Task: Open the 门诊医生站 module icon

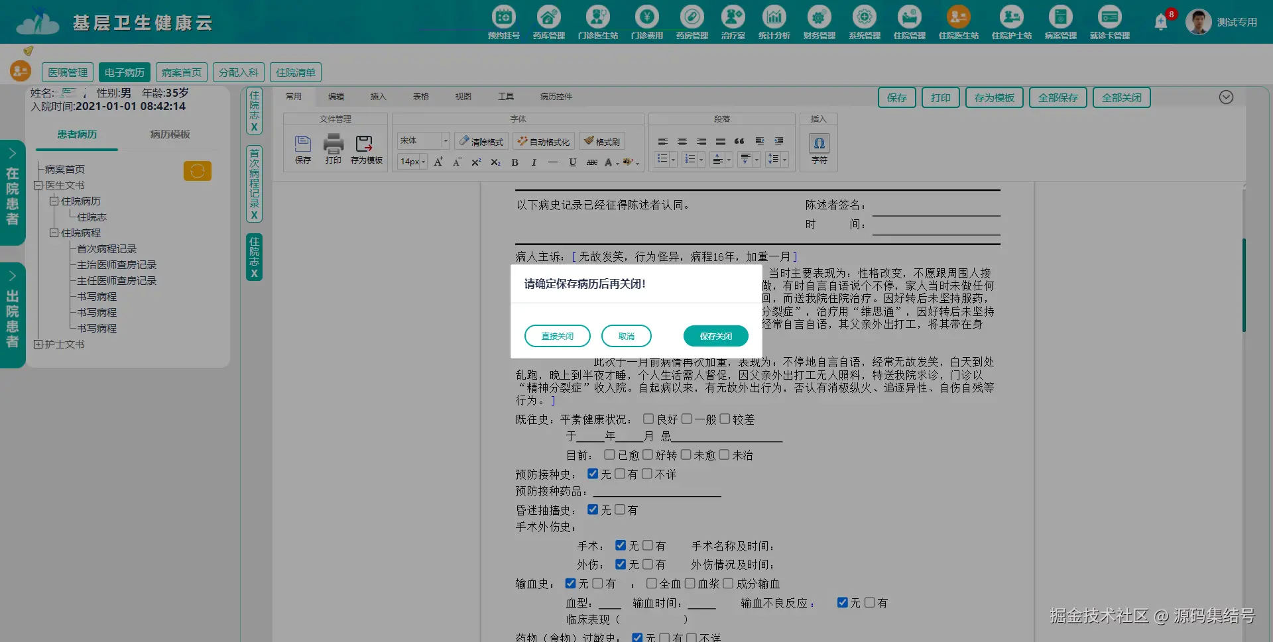Action: [597, 17]
